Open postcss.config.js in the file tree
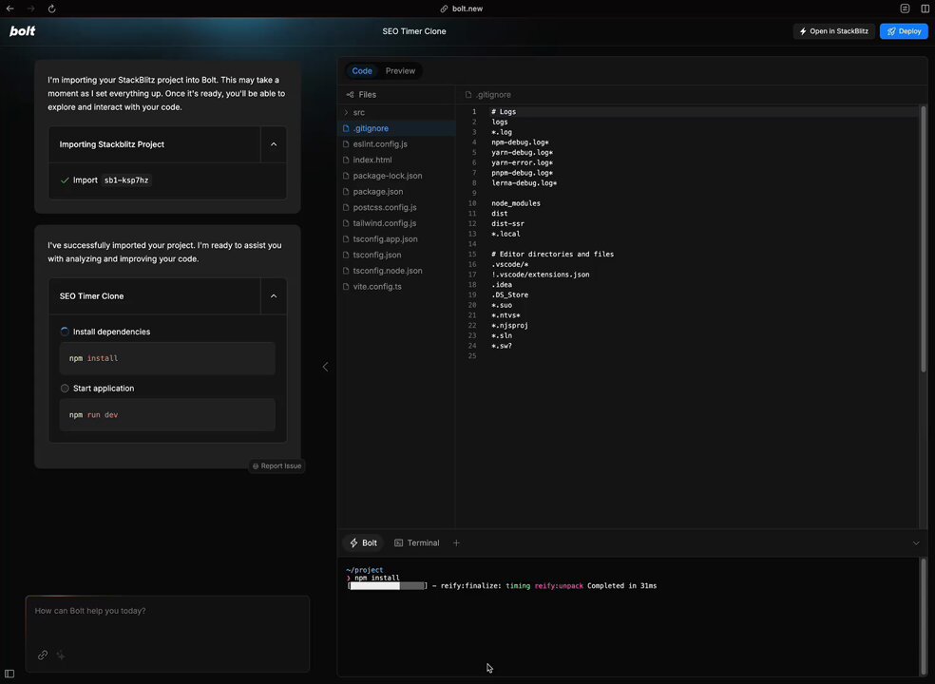The width and height of the screenshot is (935, 684). (396, 207)
